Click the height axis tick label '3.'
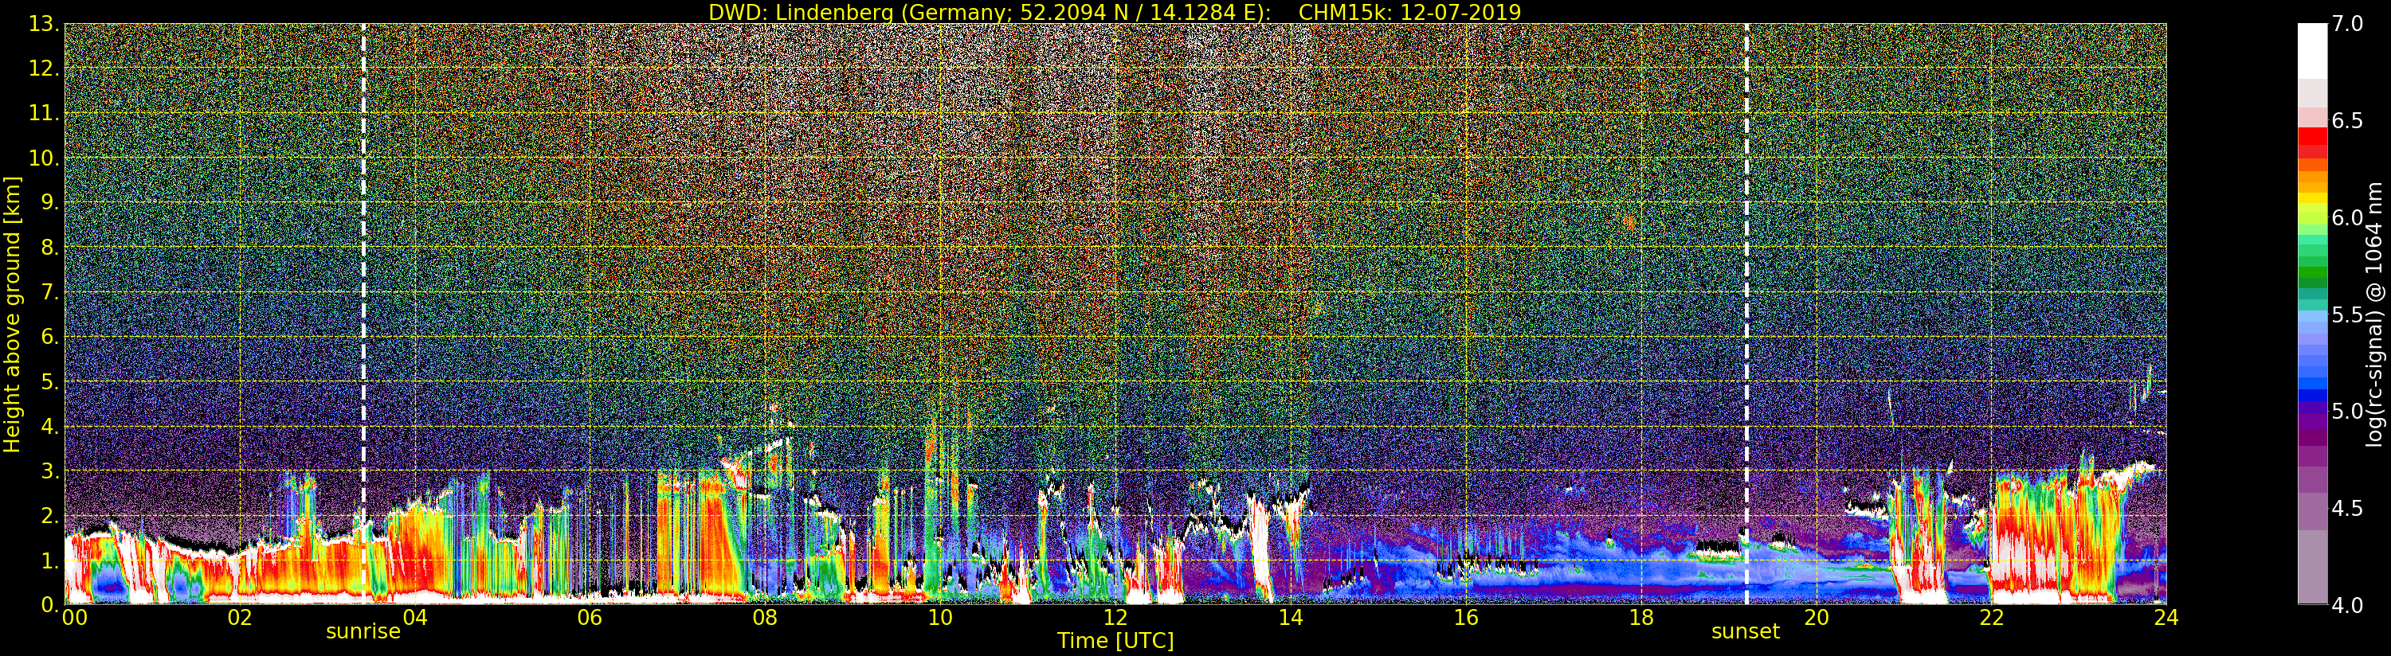The width and height of the screenshot is (2391, 656). tap(50, 471)
